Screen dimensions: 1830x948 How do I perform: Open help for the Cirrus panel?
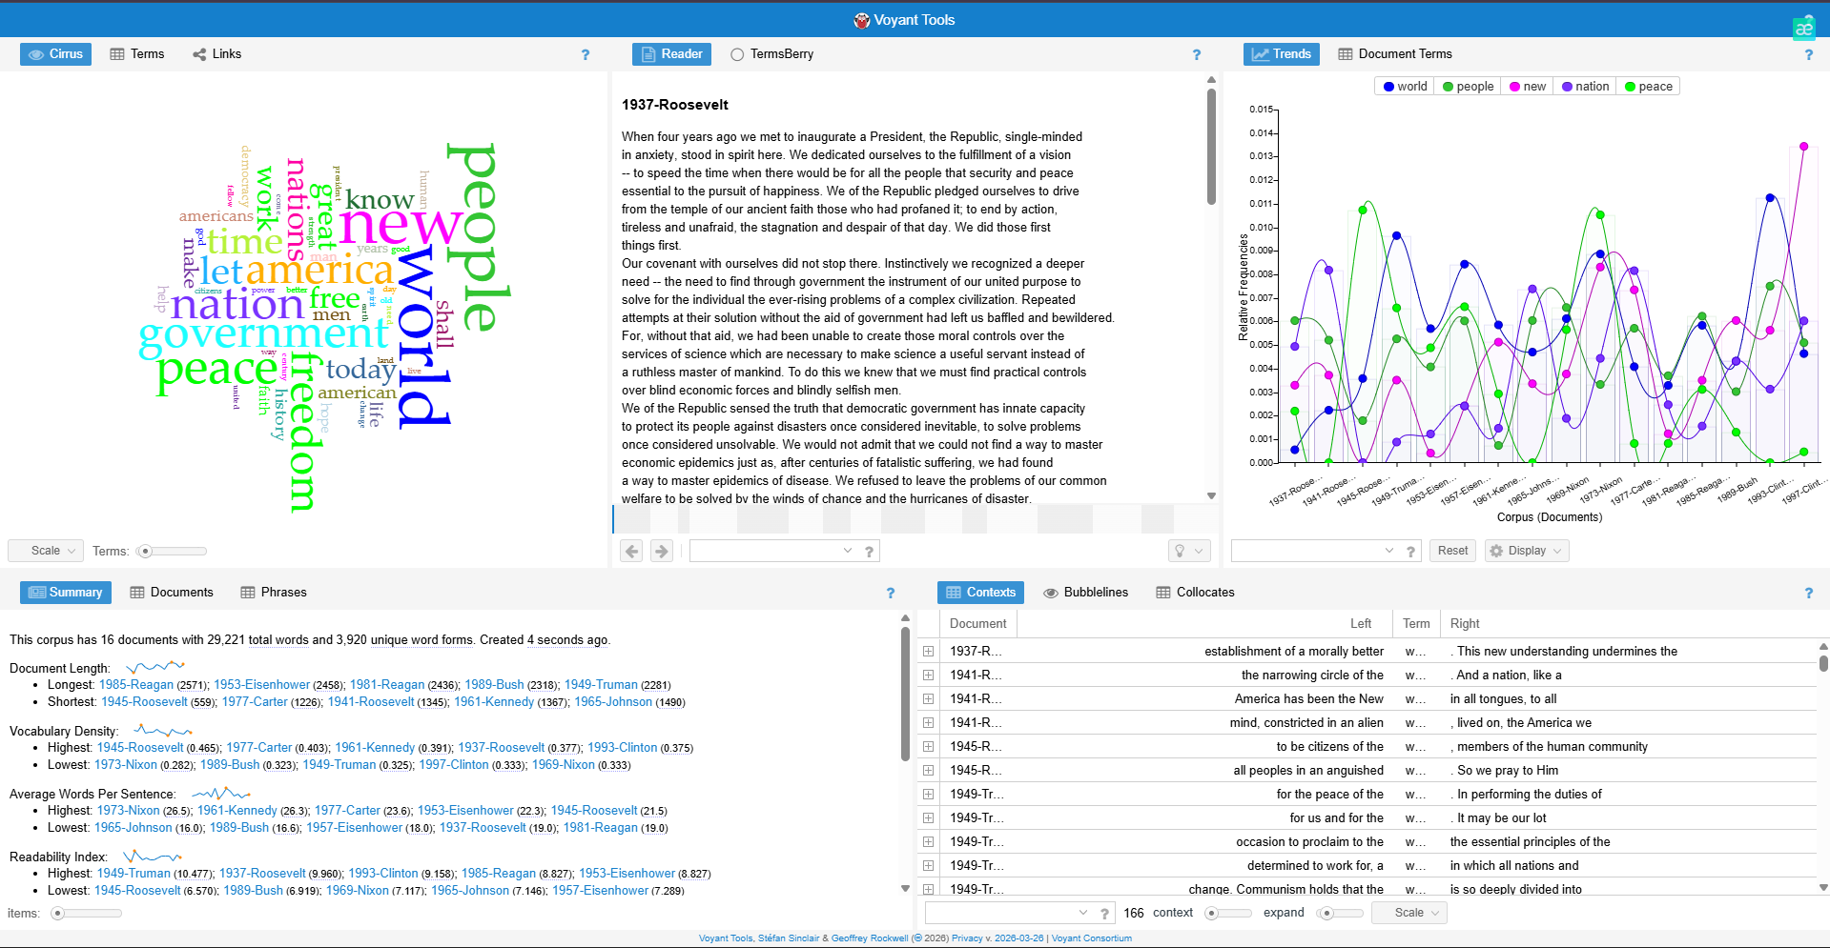586,55
